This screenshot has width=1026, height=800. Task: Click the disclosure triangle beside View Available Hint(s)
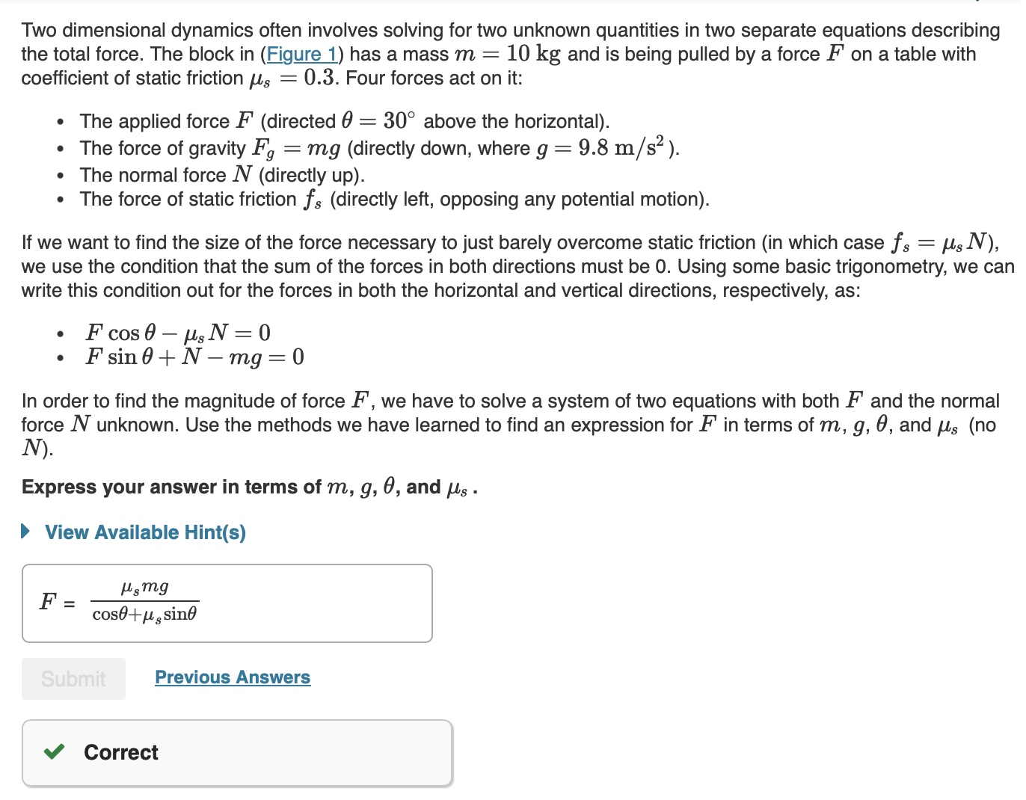pos(25,532)
